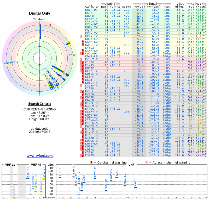Click the KHQ-DT marker in UHF chart
This screenshot has height=200, width=209.
(x=60, y=177)
